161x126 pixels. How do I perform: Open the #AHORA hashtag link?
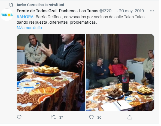click(25, 17)
